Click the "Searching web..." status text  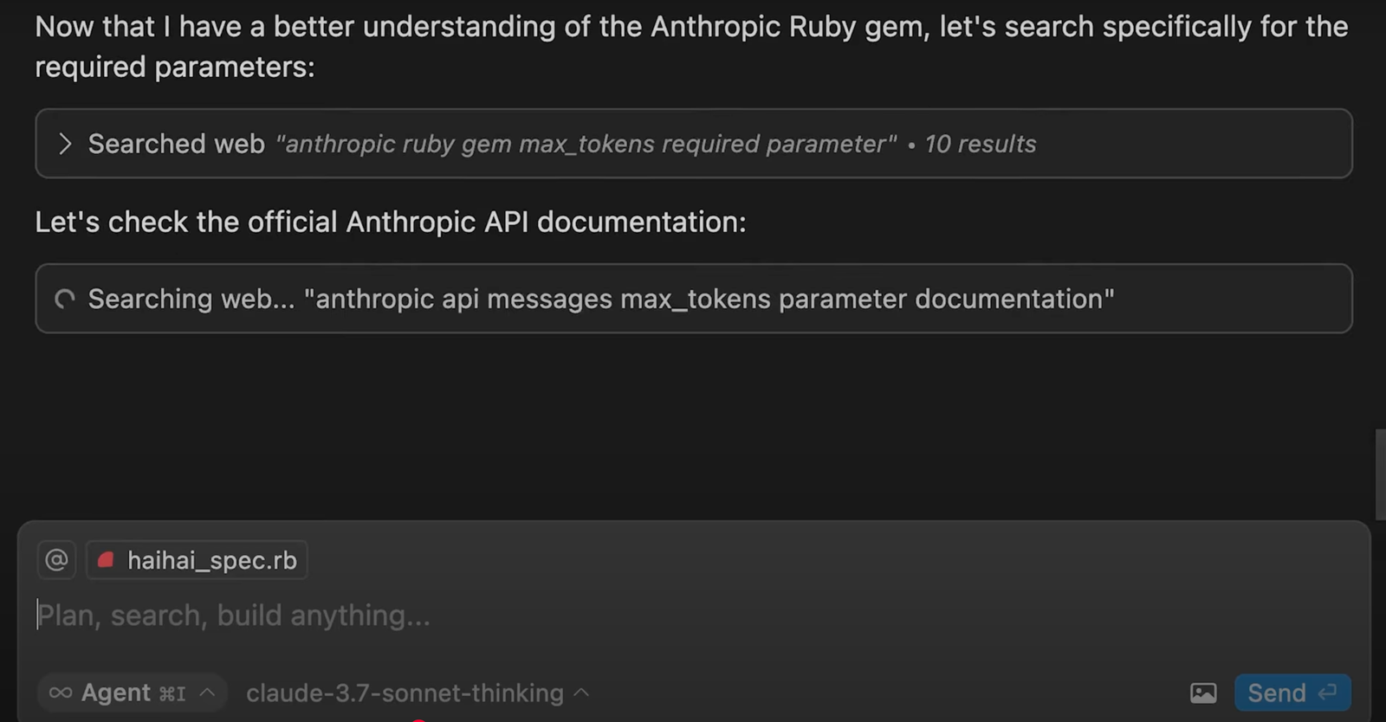coord(191,299)
